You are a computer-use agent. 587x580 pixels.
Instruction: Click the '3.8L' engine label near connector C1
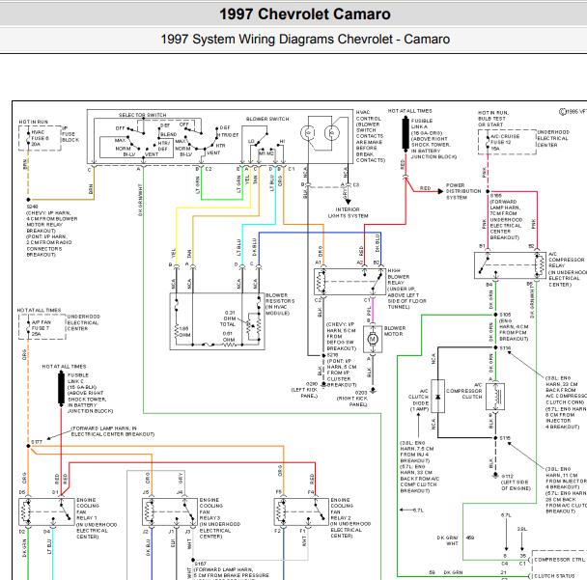[x=522, y=529]
